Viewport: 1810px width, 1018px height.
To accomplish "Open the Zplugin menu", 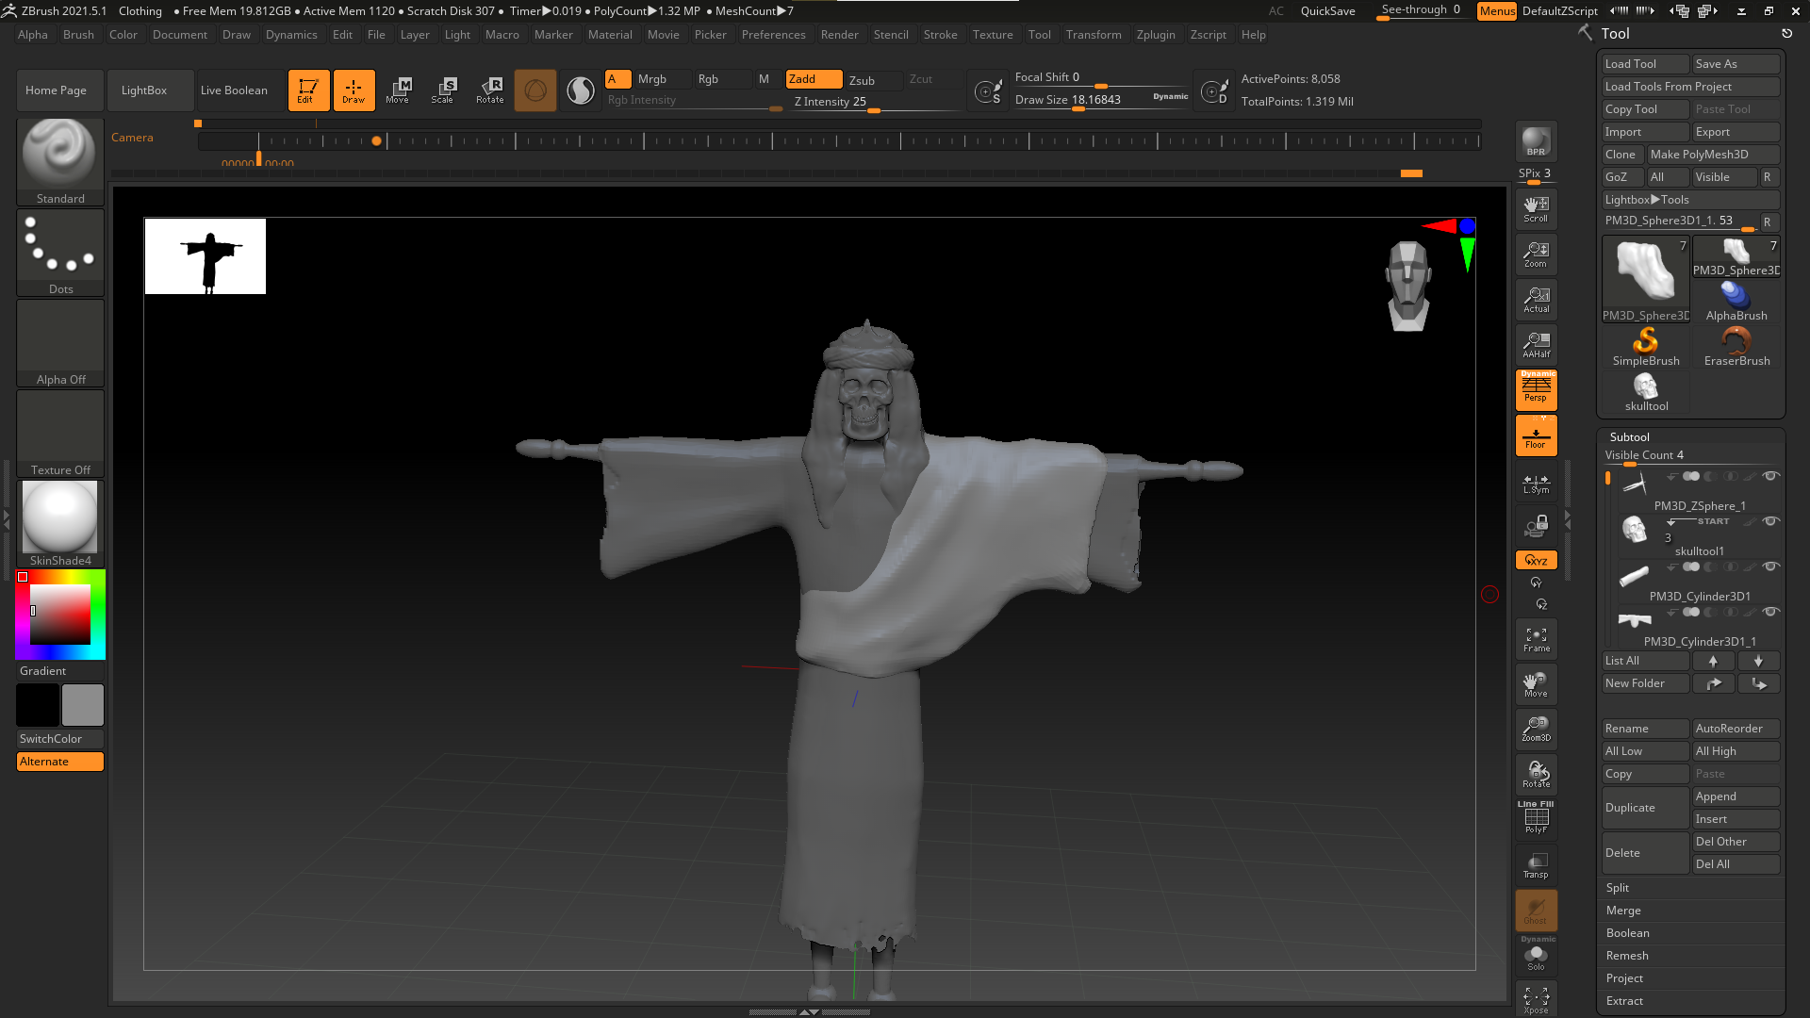I will coord(1155,35).
